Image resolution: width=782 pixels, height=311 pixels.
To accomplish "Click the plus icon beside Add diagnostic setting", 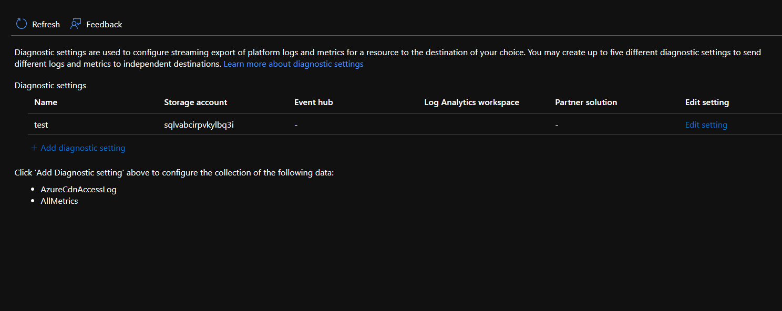I will (x=34, y=148).
